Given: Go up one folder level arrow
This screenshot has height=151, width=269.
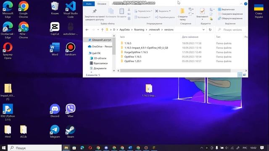Looking at the screenshot, I should pos(102,30).
